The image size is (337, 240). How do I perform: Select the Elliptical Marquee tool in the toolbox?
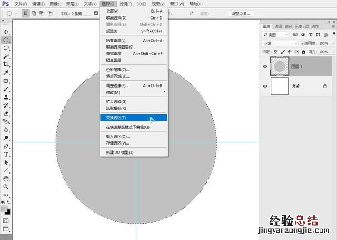point(6,40)
